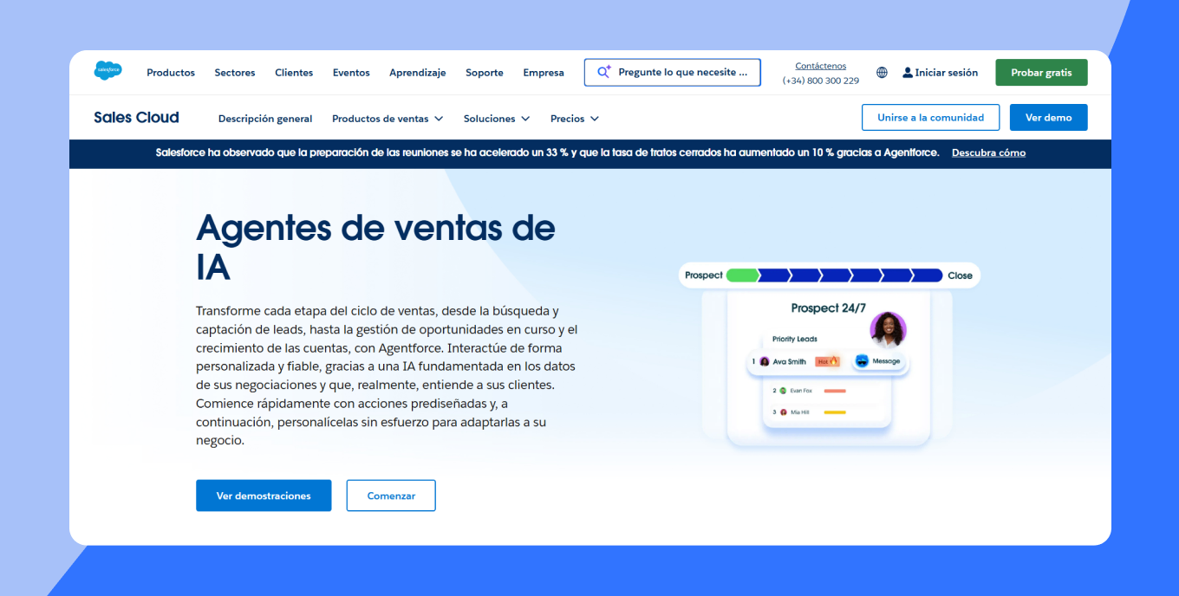
Task: Open the Aprendizaje menu item
Action: (x=417, y=73)
